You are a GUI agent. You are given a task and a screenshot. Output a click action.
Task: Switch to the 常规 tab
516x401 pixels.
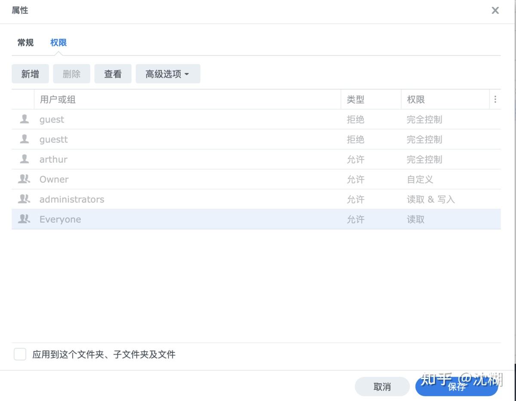click(25, 43)
